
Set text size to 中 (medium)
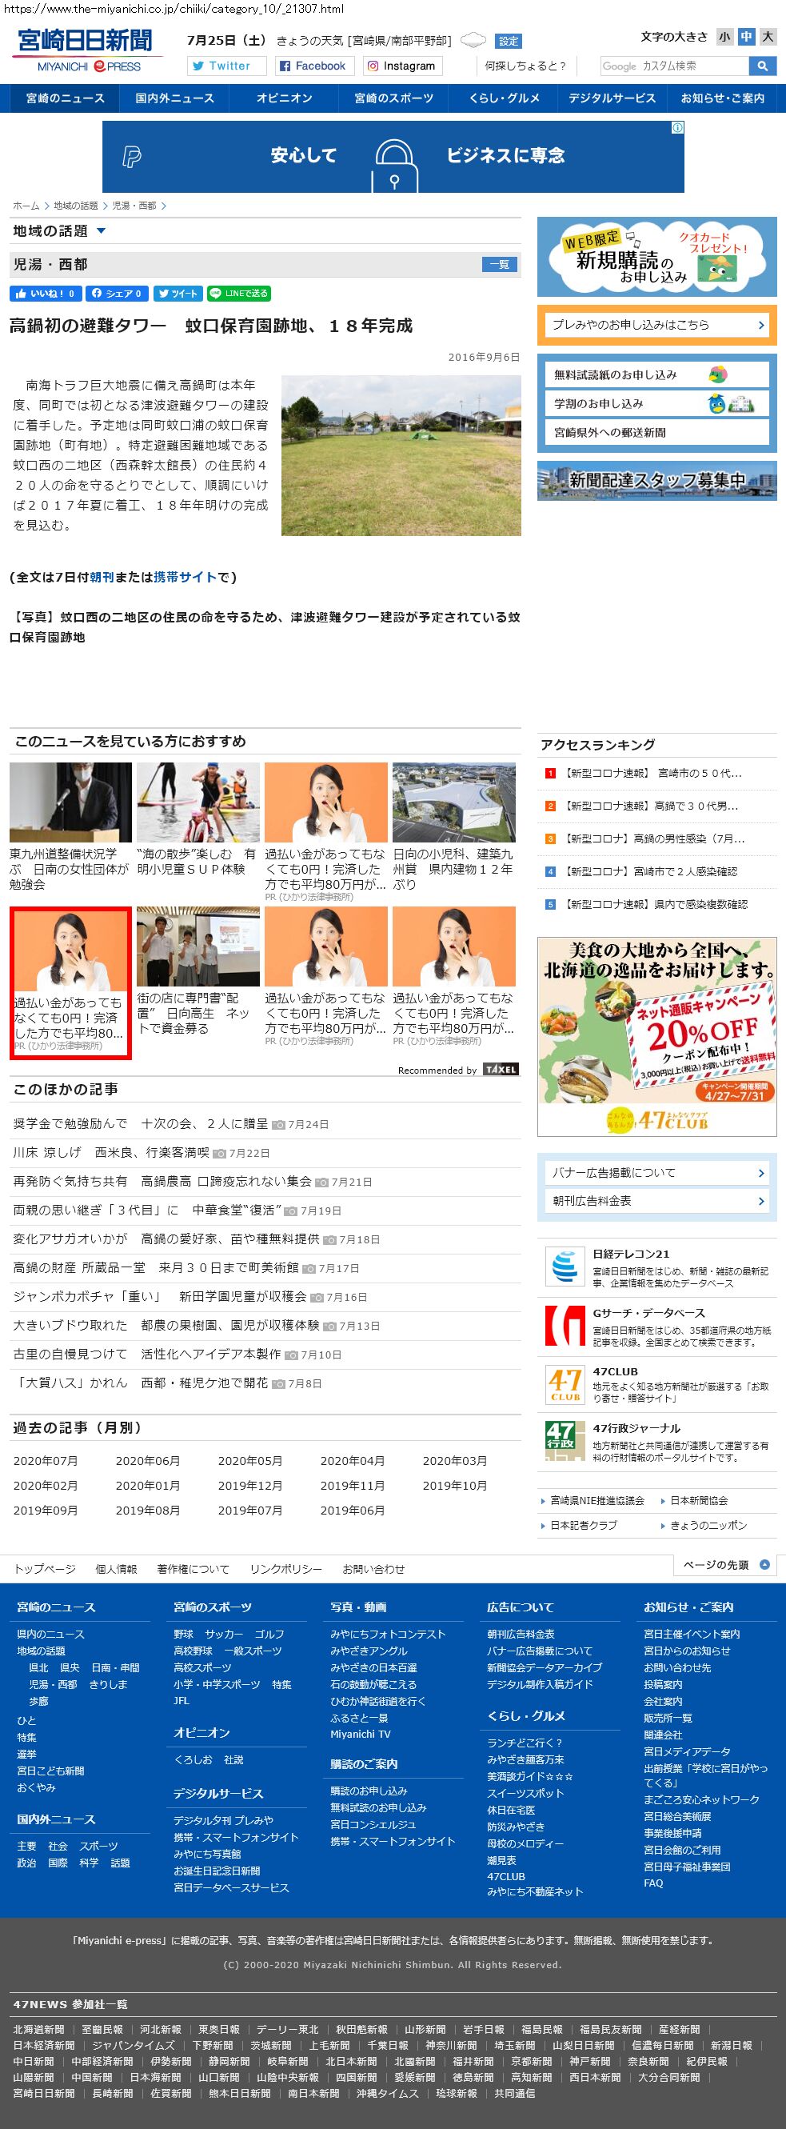(745, 36)
